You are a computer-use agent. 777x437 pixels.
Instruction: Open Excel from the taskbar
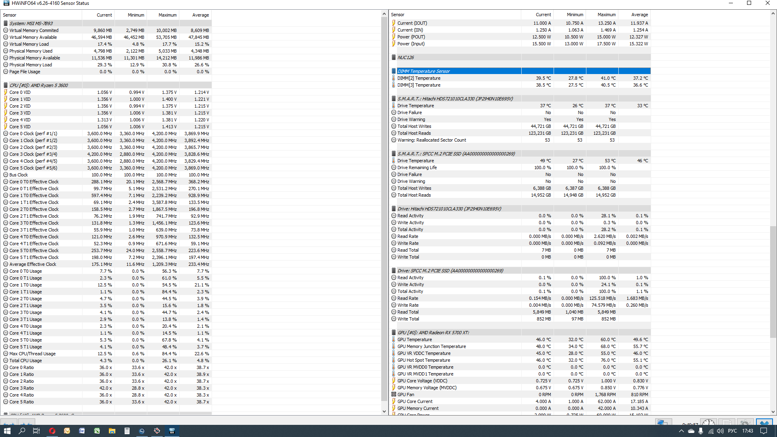tap(97, 431)
